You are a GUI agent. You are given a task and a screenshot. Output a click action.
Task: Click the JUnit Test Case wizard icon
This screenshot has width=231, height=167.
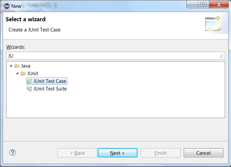(30, 81)
